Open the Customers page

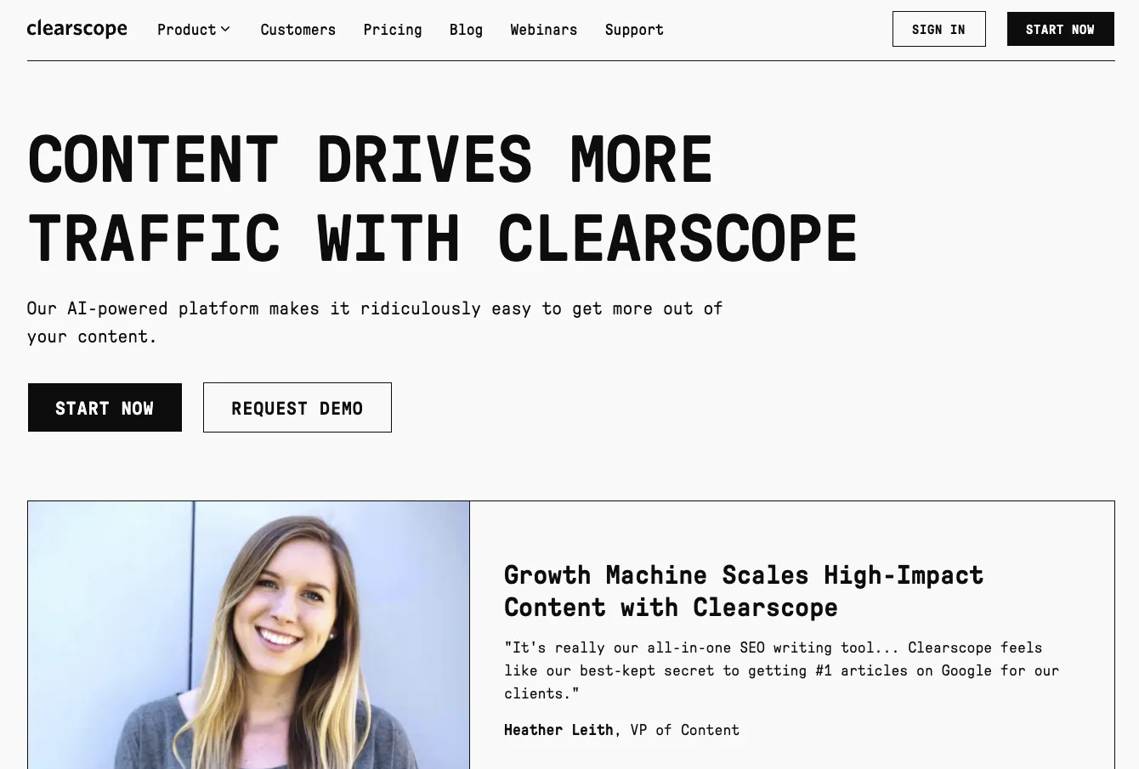point(297,30)
